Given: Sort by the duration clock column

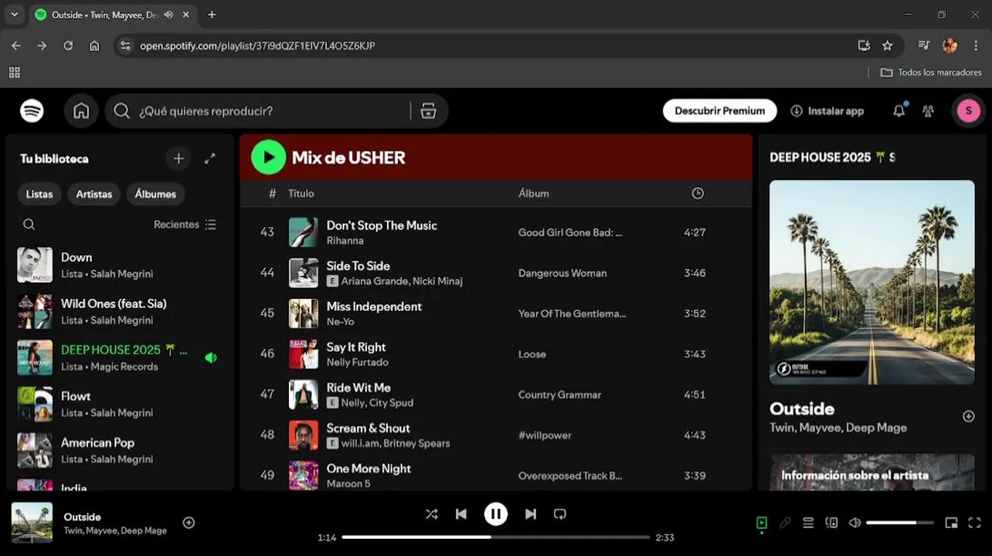Looking at the screenshot, I should tap(698, 193).
